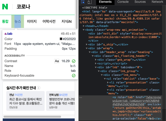The height and width of the screenshot is (121, 166).
Task: Click the a.tab element label in tooltip
Action: coord(8,34)
